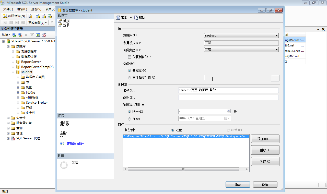Expand the 系统数据库 node
Screen dimensions: 327x194
click(13, 52)
